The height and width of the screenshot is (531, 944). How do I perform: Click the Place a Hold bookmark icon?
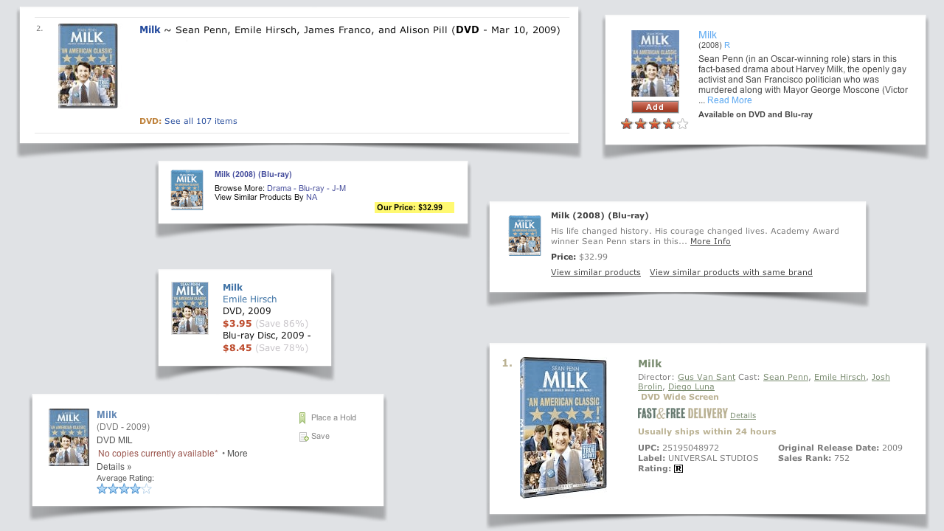click(x=302, y=417)
